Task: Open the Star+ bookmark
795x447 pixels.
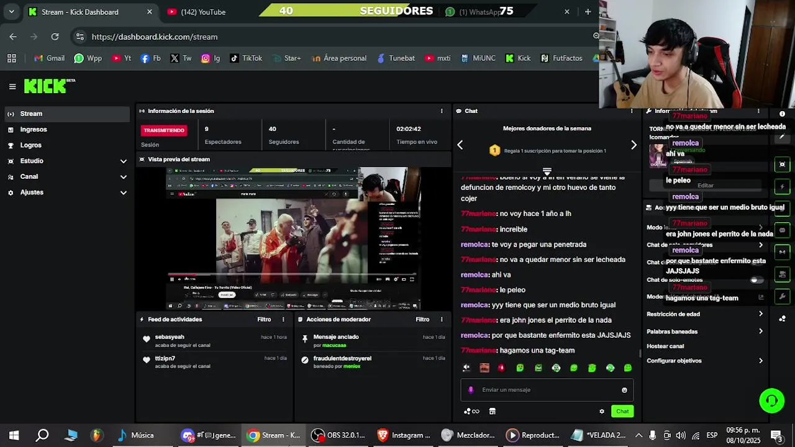Action: coord(286,58)
